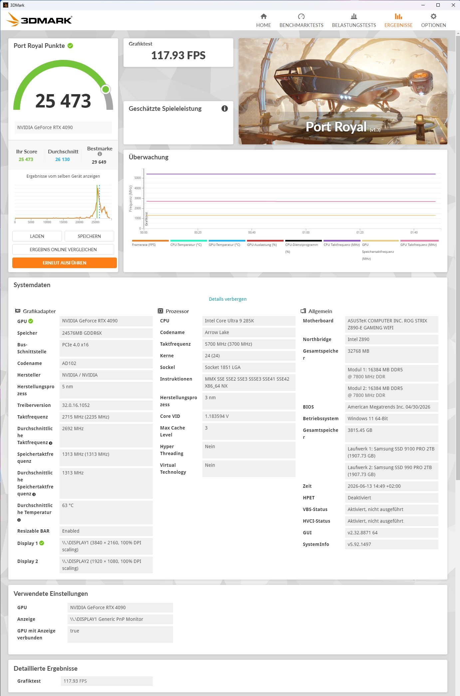Open info for Durchschnittliche Temperatur
The height and width of the screenshot is (696, 460).
pos(19,520)
